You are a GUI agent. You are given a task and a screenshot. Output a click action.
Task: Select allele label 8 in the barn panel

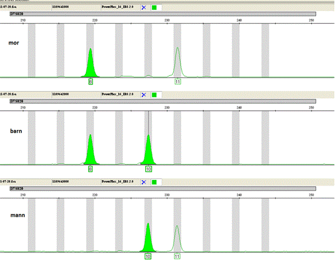90,169
